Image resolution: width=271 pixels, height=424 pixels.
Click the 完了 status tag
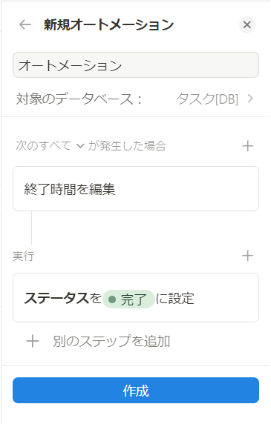coord(128,299)
